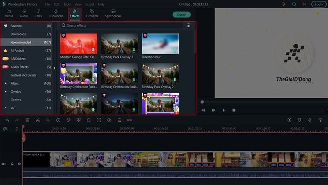Click the Speed gauge icon
Image resolution: width=328 pixels, height=185 pixels.
coord(58,120)
